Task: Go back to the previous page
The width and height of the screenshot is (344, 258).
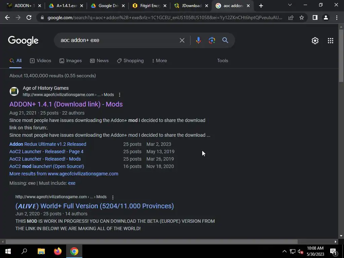Action: 7,17
